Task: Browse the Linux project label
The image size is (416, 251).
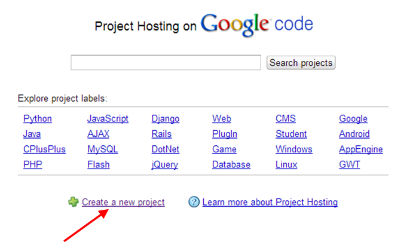Action: coord(286,165)
